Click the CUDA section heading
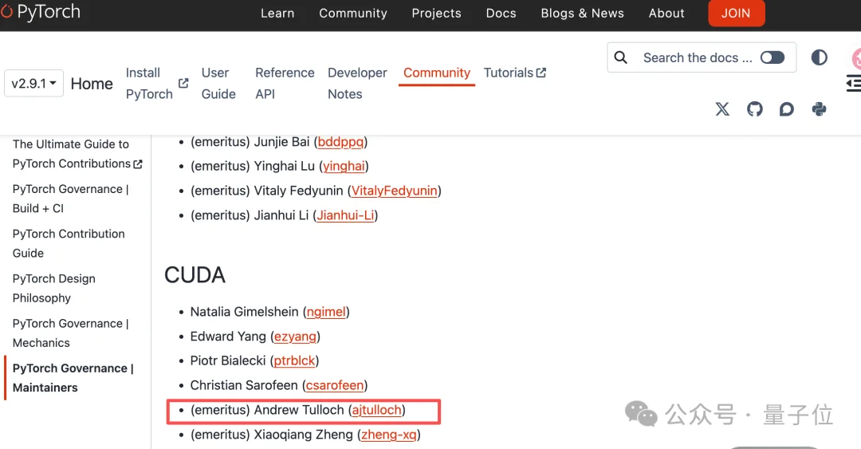Screen dimensions: 861x449 (x=195, y=275)
